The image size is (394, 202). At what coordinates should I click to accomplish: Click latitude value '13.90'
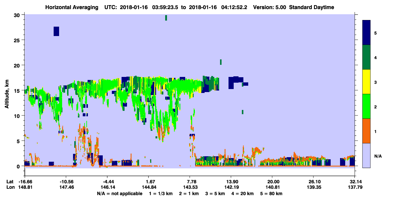[x=231, y=182]
